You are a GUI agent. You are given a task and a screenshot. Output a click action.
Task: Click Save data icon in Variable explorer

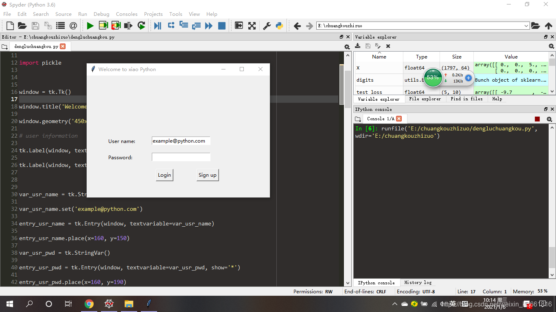tap(368, 46)
